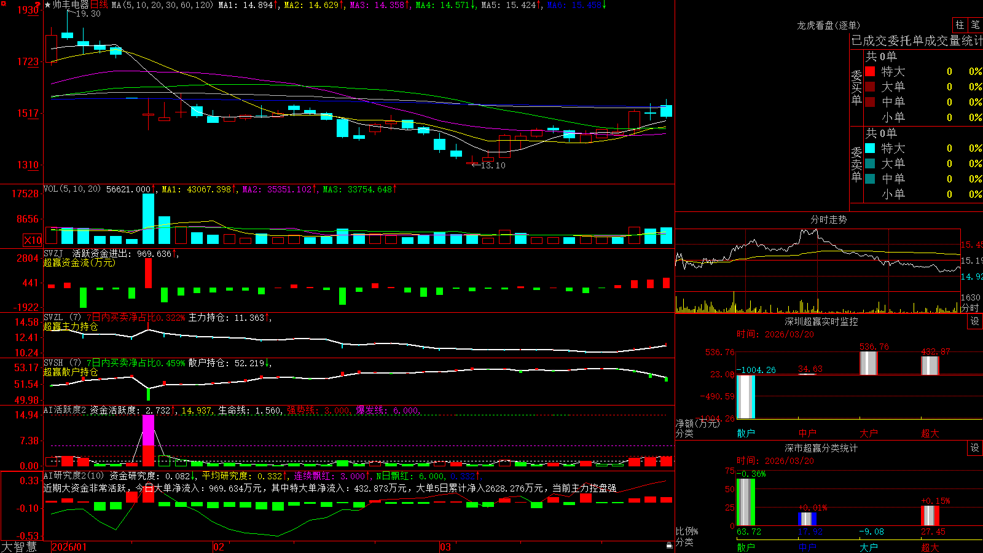Click the lock icon at chart bottom
983x553 pixels.
[x=669, y=545]
